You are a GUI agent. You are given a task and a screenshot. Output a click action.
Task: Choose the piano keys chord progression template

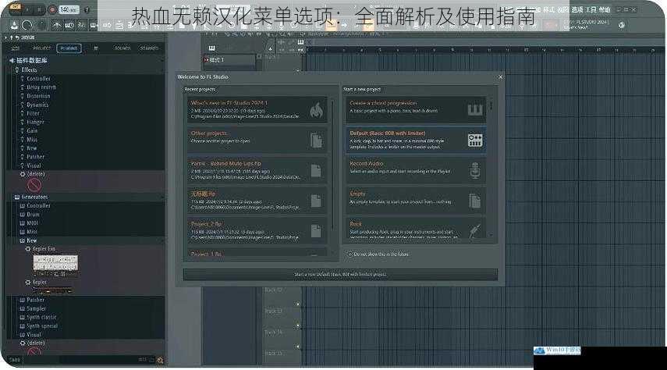click(416, 110)
